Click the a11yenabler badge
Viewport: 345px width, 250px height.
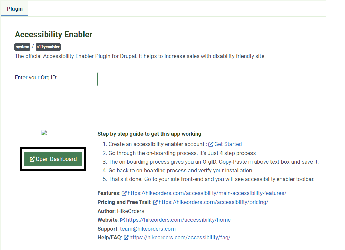pyautogui.click(x=48, y=47)
